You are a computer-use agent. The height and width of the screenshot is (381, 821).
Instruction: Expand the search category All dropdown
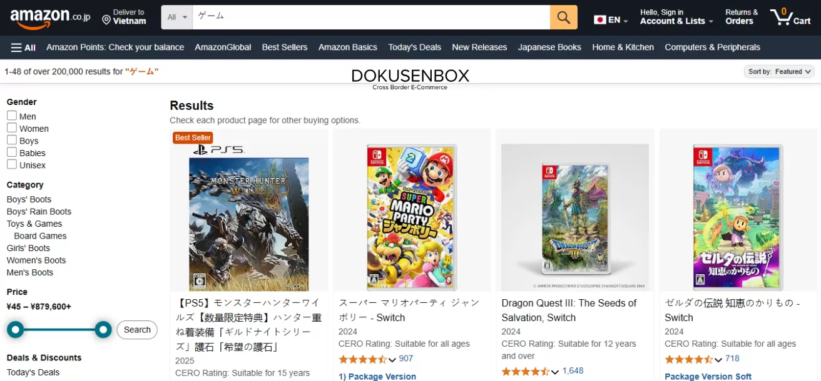click(177, 17)
